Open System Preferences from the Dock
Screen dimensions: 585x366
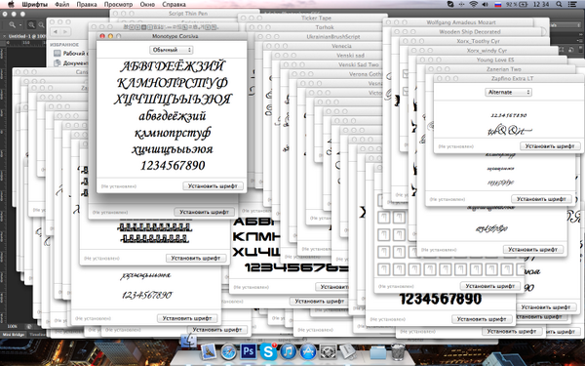coord(328,351)
